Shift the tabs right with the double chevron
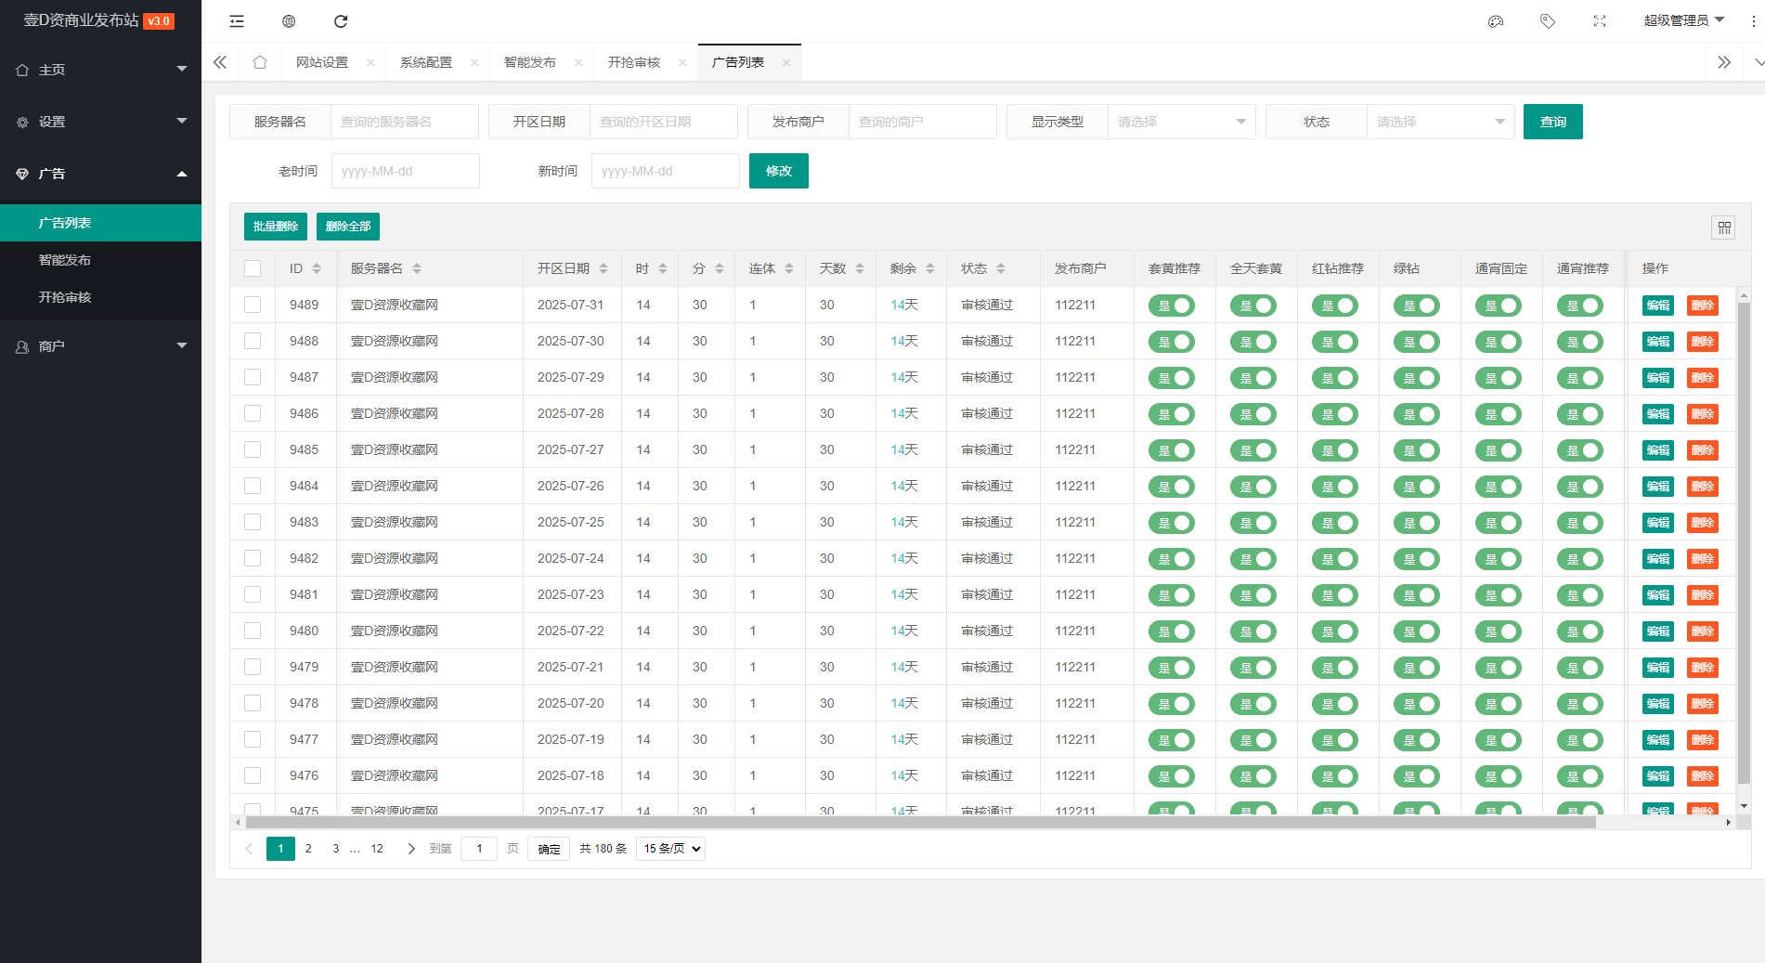Viewport: 1765px width, 963px height. (1724, 62)
